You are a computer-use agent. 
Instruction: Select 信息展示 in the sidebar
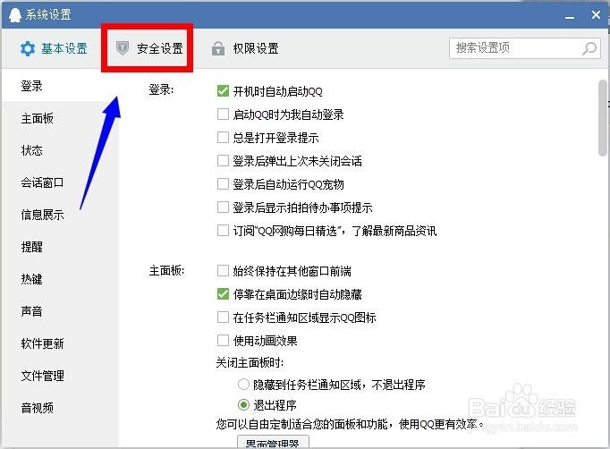[60, 215]
